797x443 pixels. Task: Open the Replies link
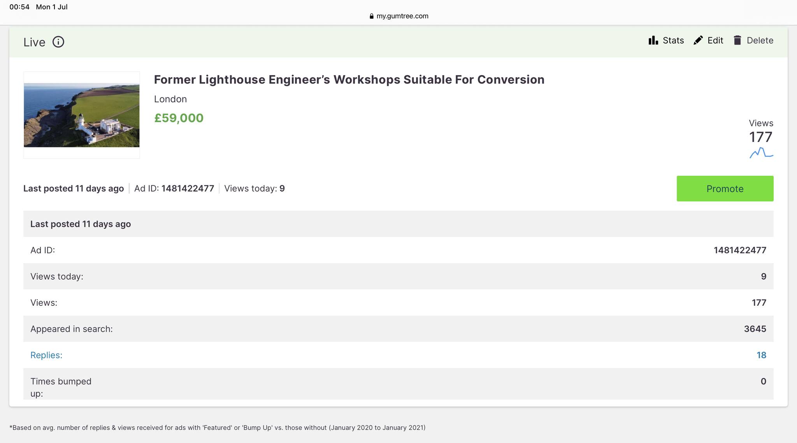click(x=46, y=355)
